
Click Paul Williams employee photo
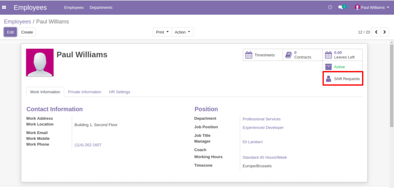[x=40, y=62]
